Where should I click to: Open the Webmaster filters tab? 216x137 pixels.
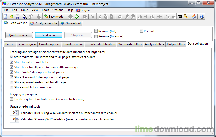(130, 44)
